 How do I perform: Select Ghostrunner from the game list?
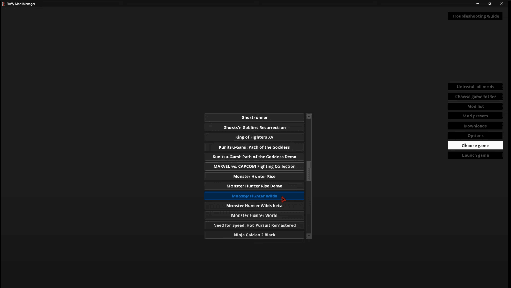[x=254, y=117]
